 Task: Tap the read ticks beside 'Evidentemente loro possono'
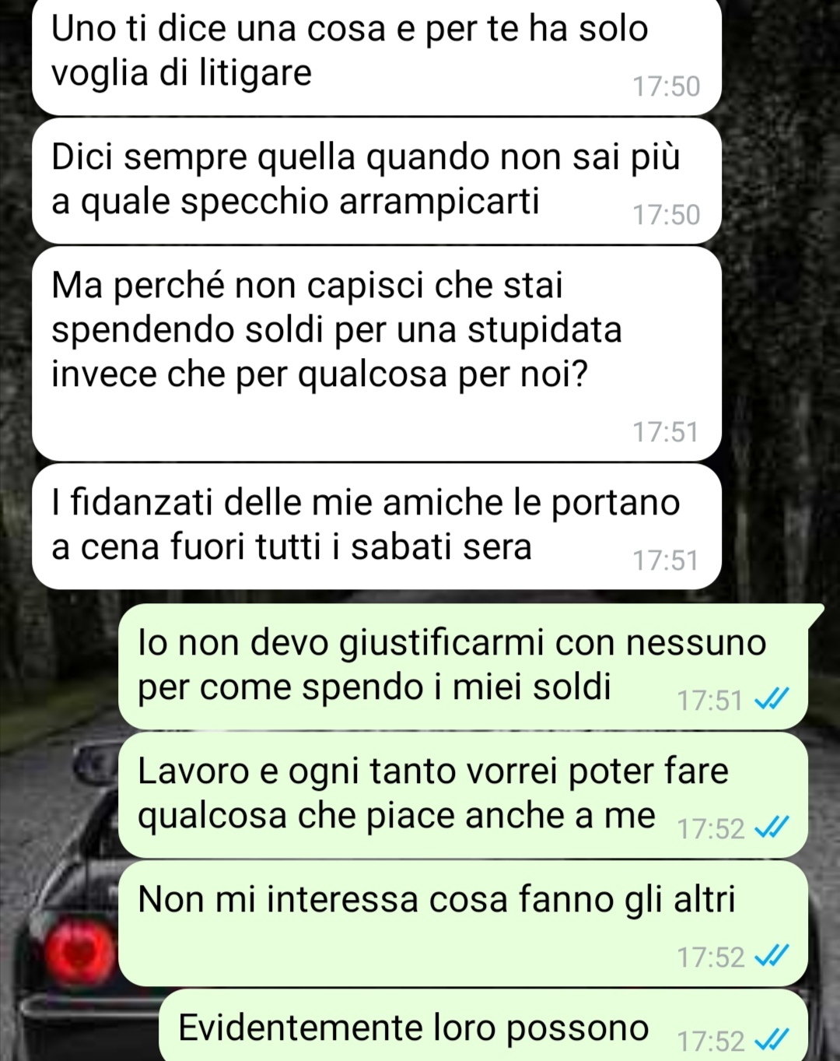[x=772, y=1041]
